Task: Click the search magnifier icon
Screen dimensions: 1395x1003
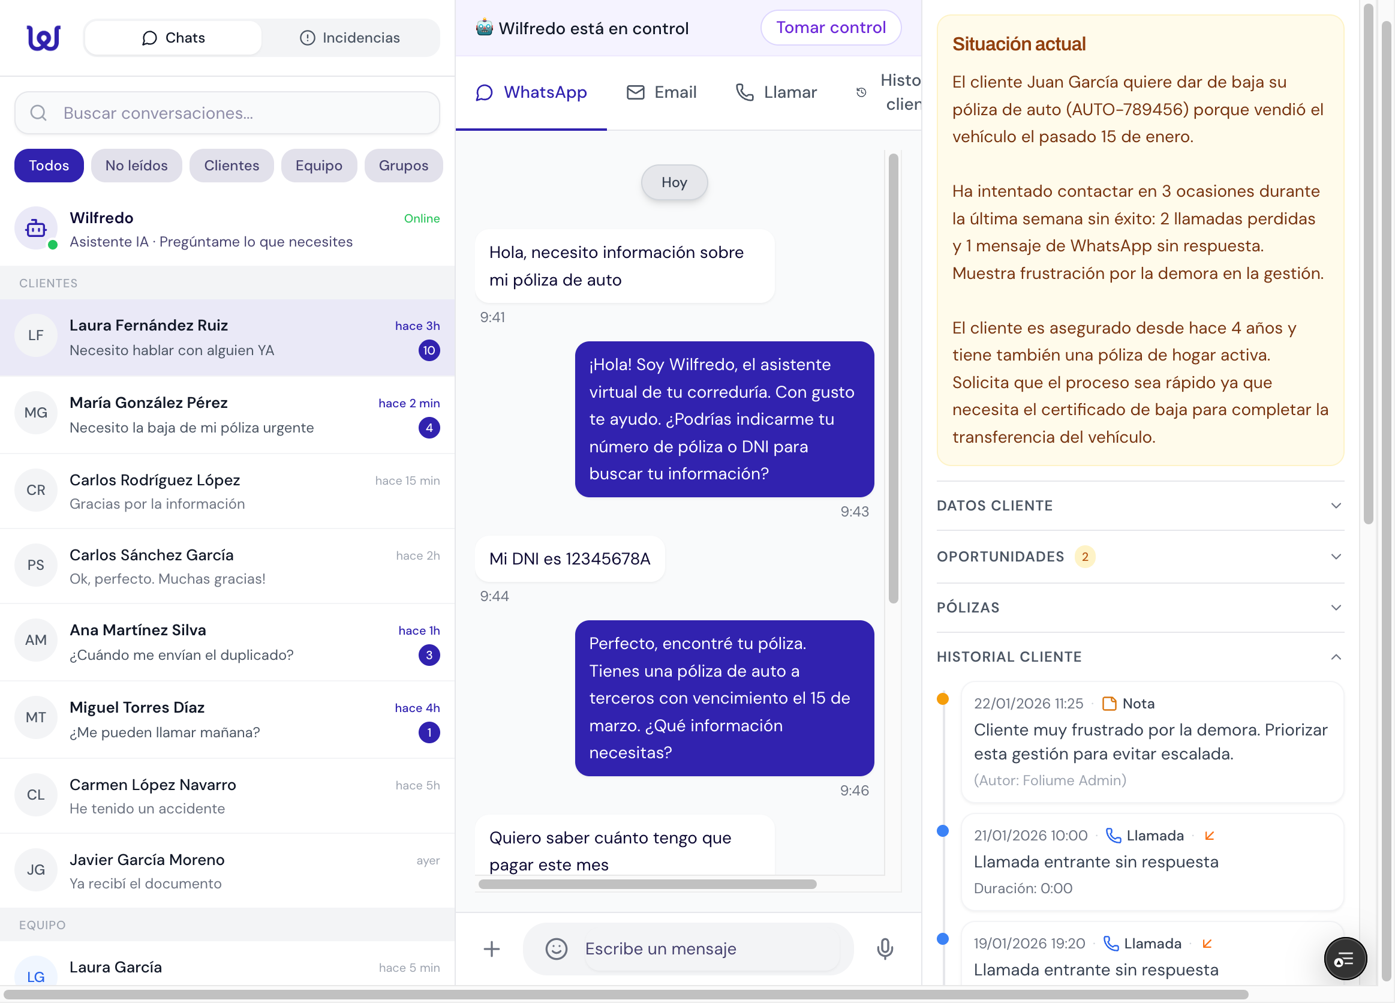Action: coord(38,113)
